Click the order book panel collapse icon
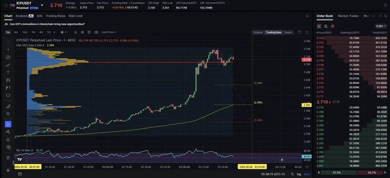The height and width of the screenshot is (178, 390). tap(380, 16)
